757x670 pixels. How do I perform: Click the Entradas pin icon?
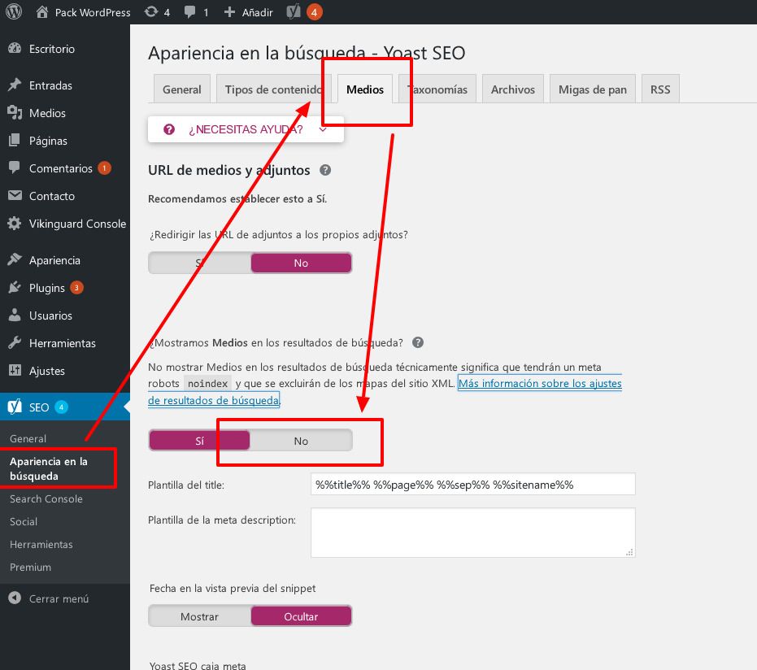coord(15,85)
